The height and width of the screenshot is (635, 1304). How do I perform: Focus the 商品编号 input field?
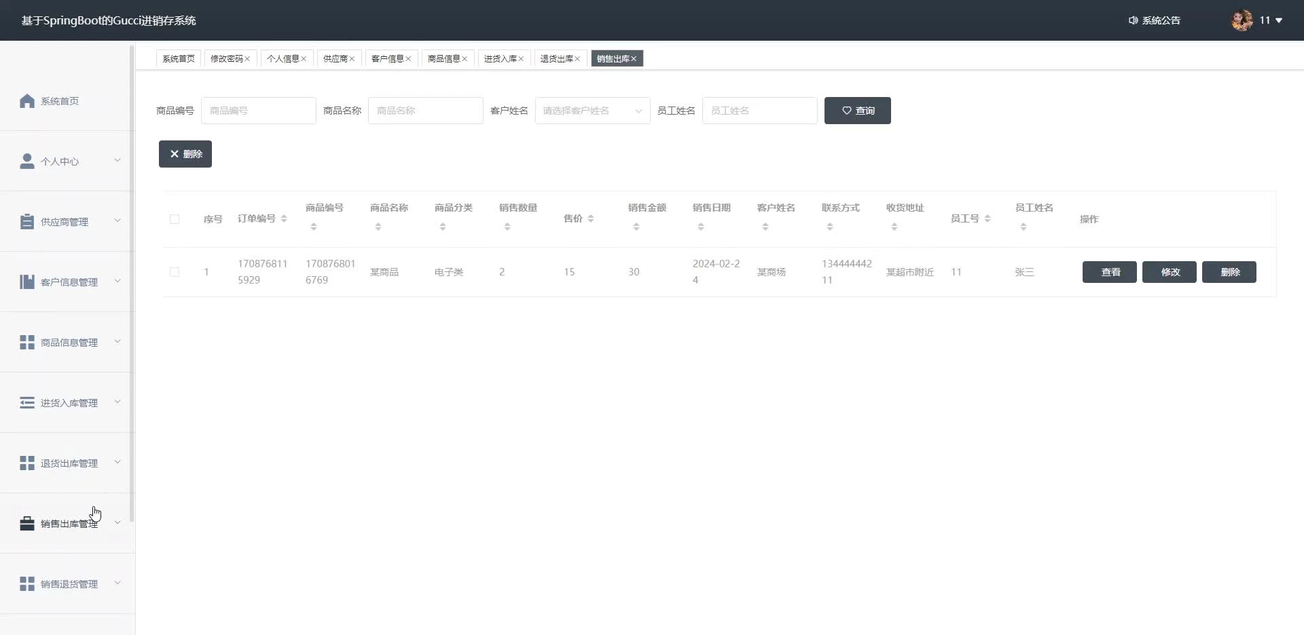click(258, 111)
